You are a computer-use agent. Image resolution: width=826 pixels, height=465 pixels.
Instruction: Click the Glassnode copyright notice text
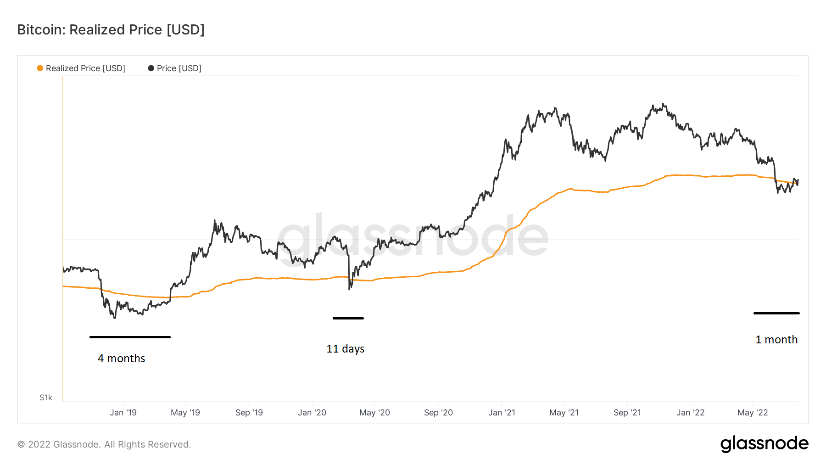[104, 444]
